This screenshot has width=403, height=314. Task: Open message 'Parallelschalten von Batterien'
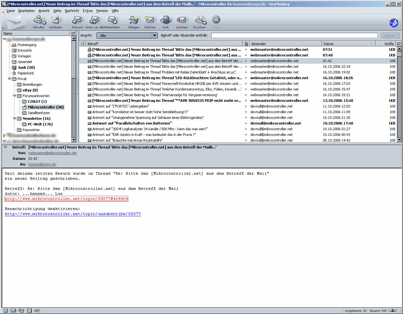pos(132,123)
